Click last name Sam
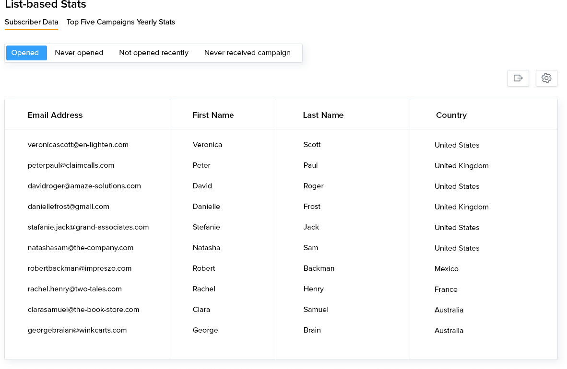Screen dimensions: 567x369 click(311, 248)
